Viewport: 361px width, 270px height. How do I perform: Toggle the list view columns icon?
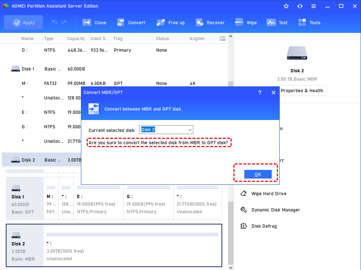(222, 38)
